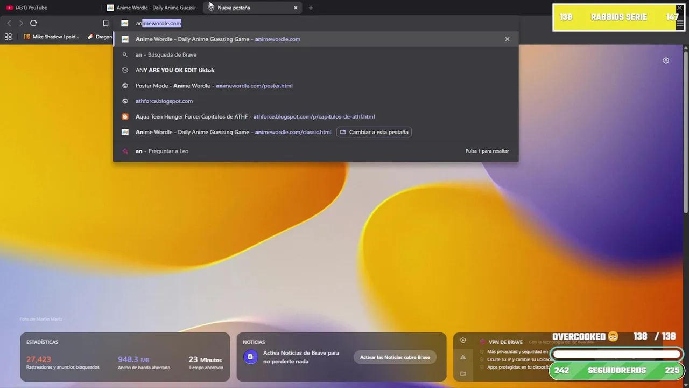This screenshot has width=689, height=388.
Task: Click the globe icon beside Poster Mode suggestion
Action: pos(125,86)
